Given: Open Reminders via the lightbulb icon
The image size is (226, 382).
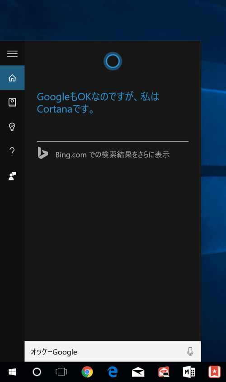Looking at the screenshot, I should (12, 127).
